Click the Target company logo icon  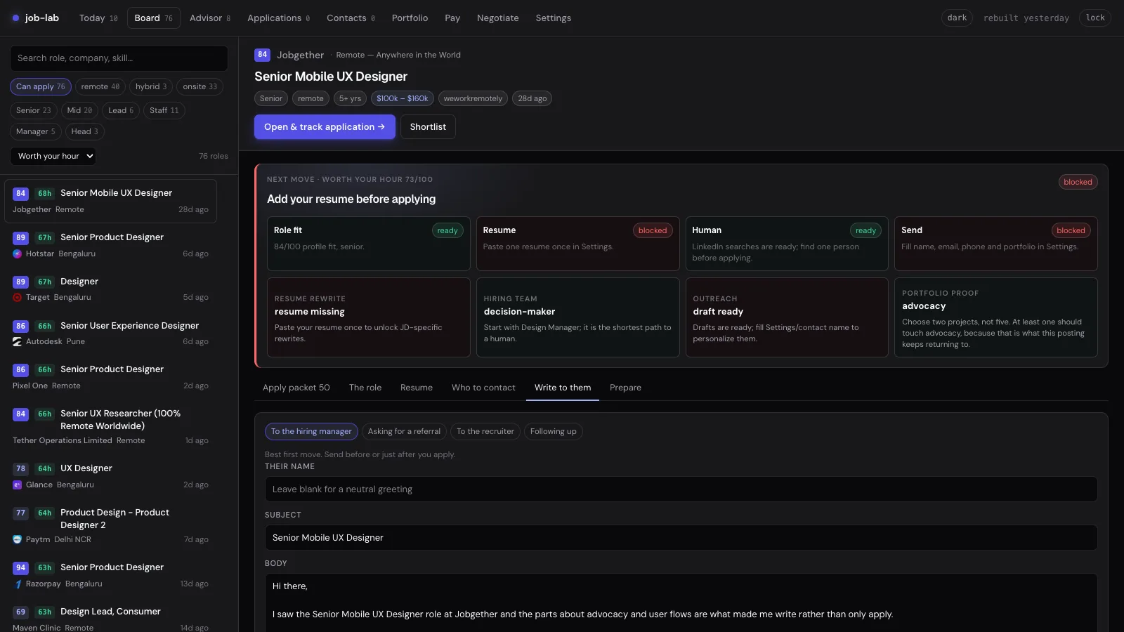pyautogui.click(x=17, y=298)
